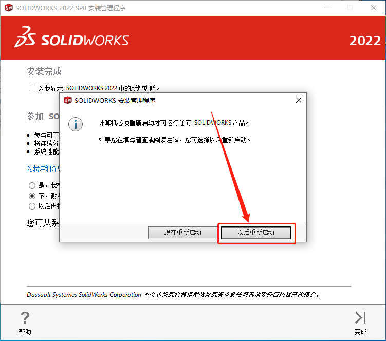Click the 安装完成 heading text

(44, 71)
